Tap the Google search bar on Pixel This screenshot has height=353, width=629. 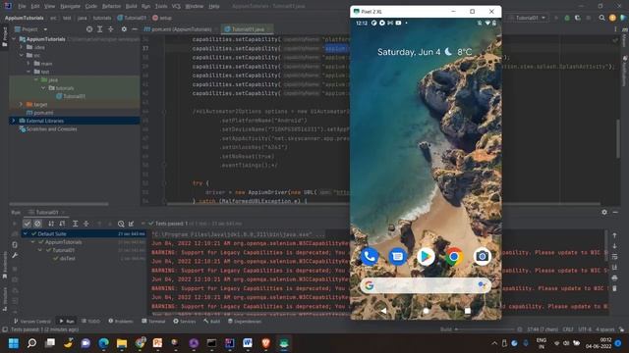tap(426, 285)
